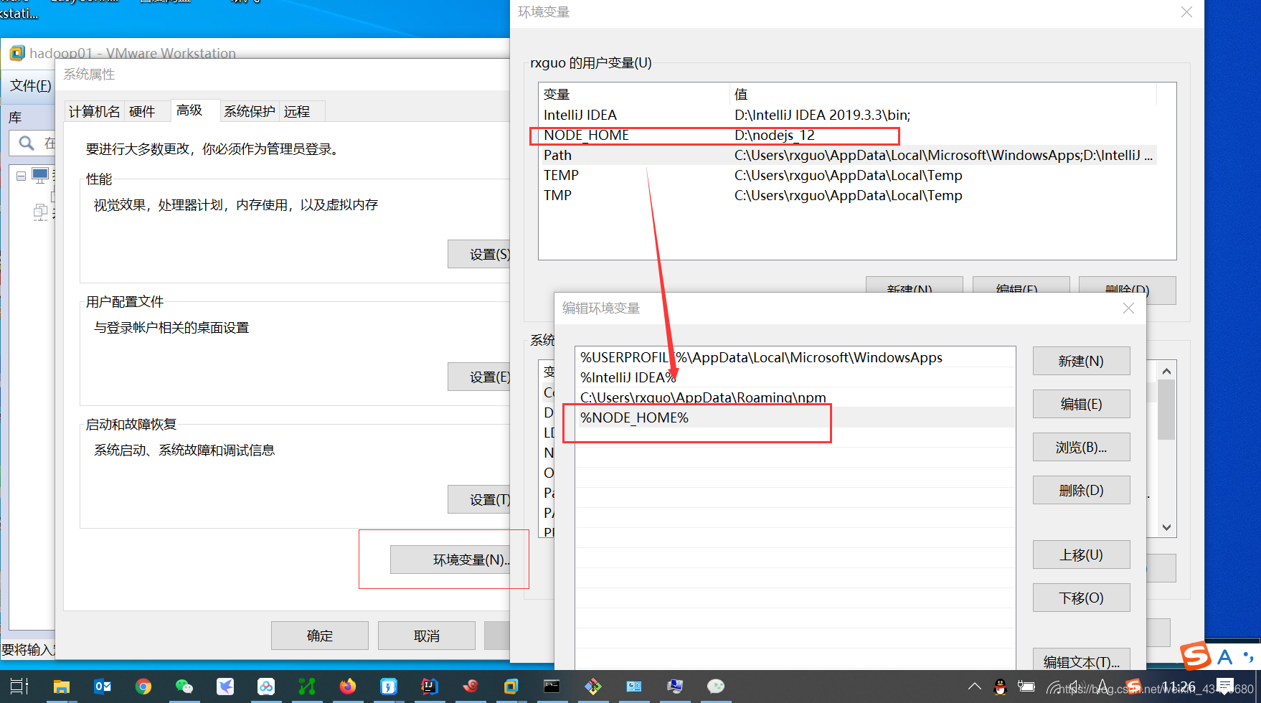1261x703 pixels.
Task: Open the red swirl app on taskbar
Action: tap(471, 687)
